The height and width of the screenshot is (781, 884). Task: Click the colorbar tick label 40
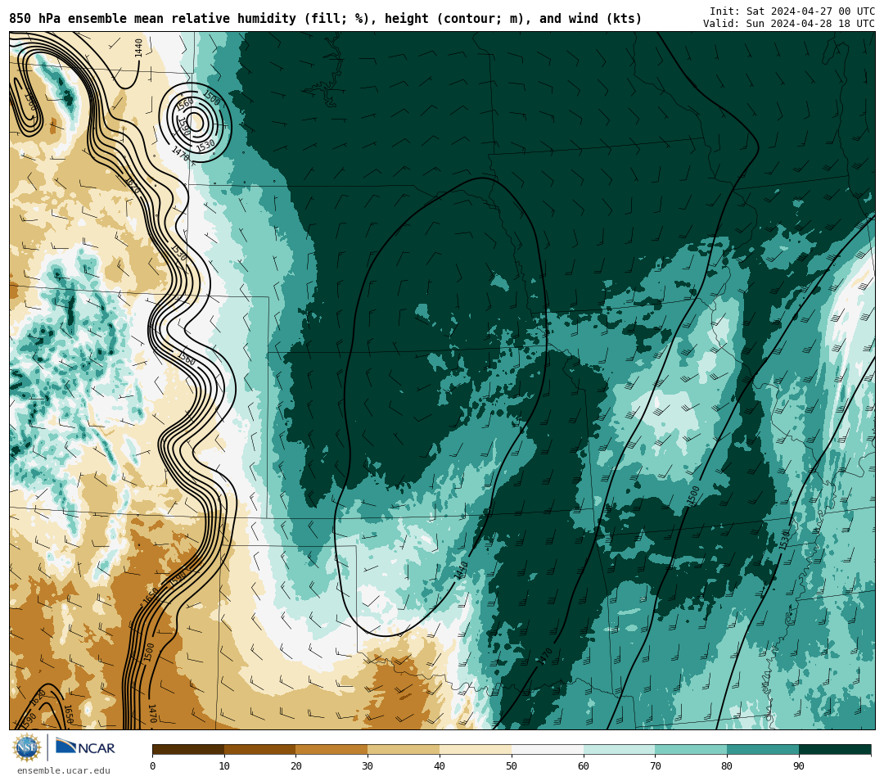point(440,765)
